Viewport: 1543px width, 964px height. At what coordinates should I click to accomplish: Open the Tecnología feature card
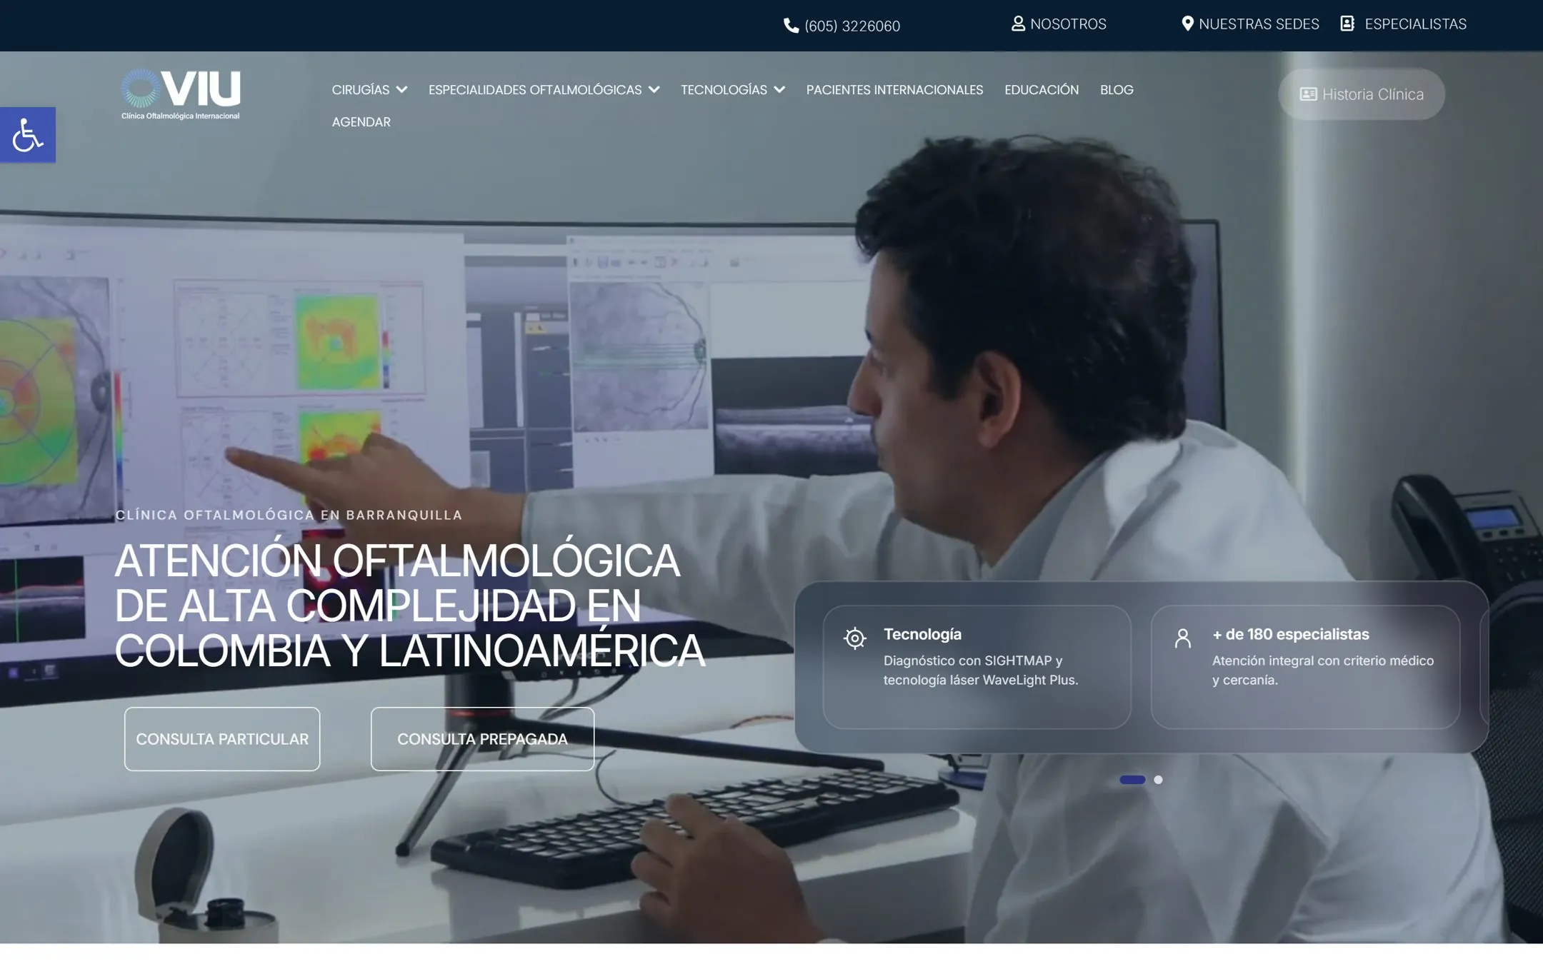point(977,667)
